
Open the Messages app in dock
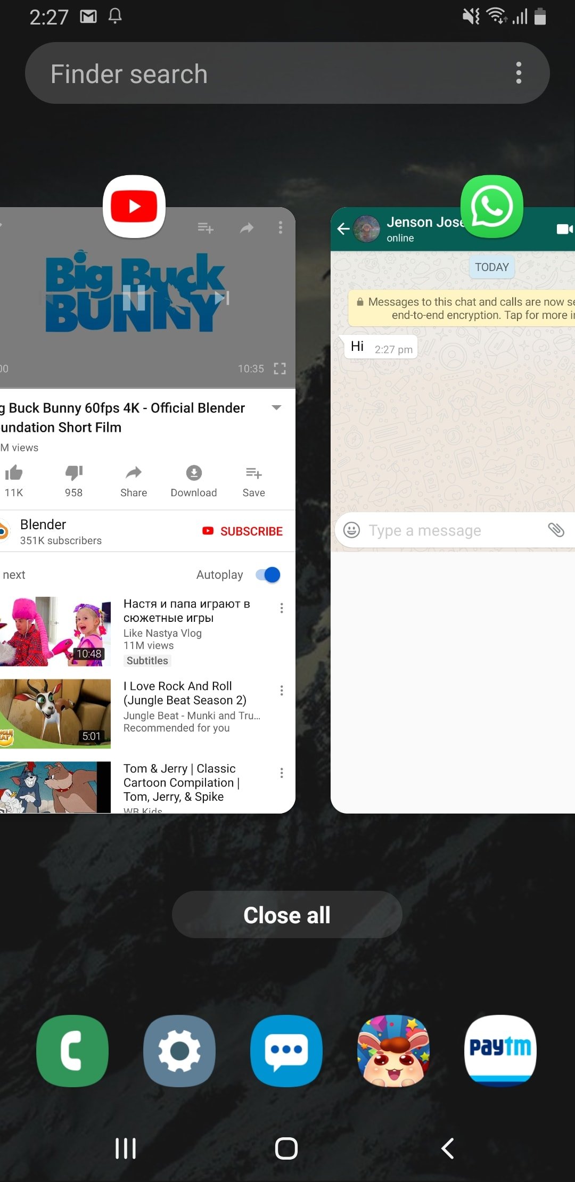point(286,1050)
